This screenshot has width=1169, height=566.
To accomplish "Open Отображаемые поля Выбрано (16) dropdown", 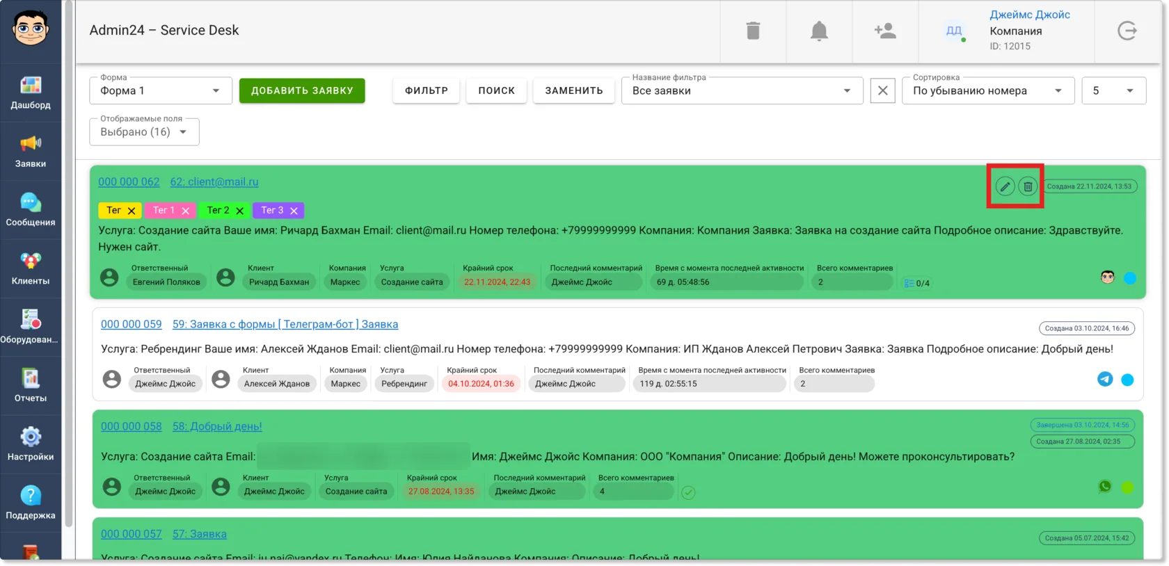I will point(144,131).
